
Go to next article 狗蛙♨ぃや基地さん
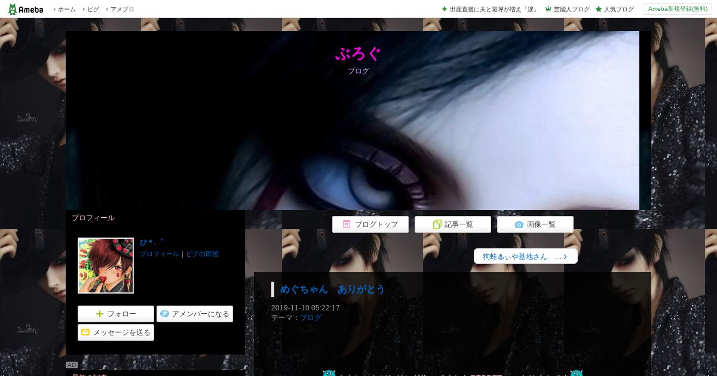coord(526,256)
